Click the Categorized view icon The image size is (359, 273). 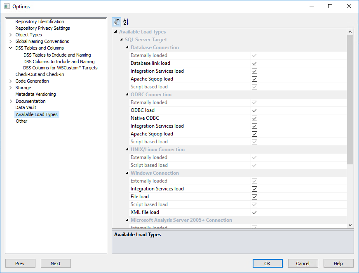(x=116, y=22)
